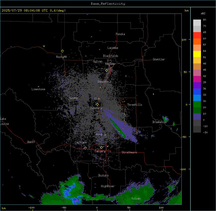The width and height of the screenshot is (216, 211).
Task: Click the Okotoks label
Action: tap(103, 175)
